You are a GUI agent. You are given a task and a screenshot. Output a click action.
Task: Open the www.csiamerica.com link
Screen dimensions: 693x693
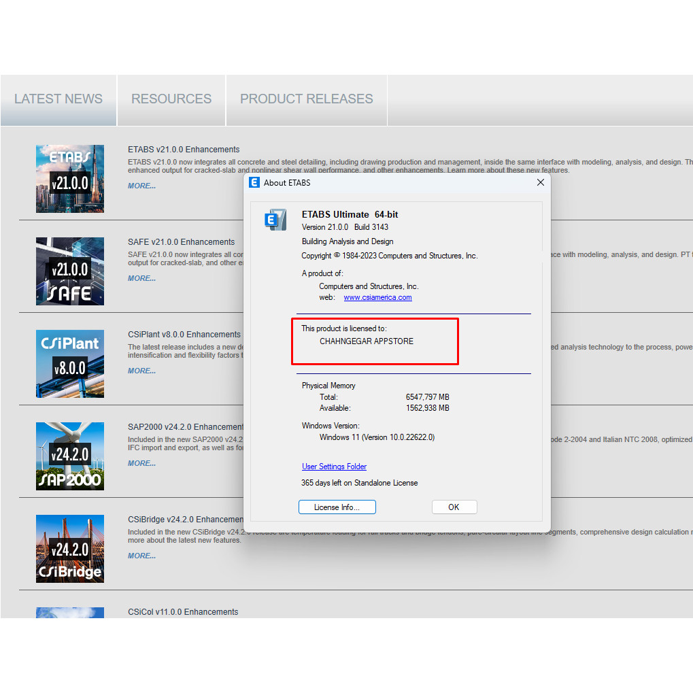(x=377, y=297)
